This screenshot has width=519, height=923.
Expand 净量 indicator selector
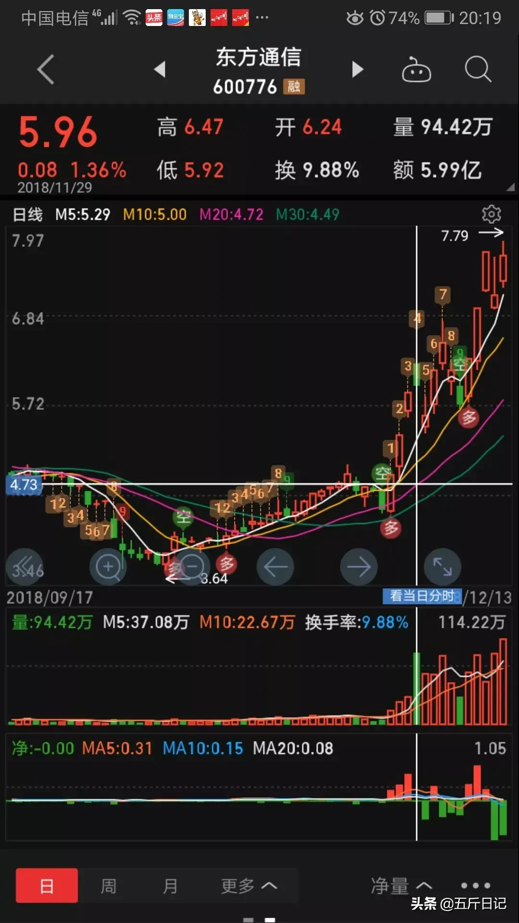(x=402, y=886)
